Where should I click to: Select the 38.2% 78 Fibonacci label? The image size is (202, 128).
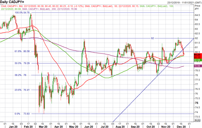coord(20,75)
